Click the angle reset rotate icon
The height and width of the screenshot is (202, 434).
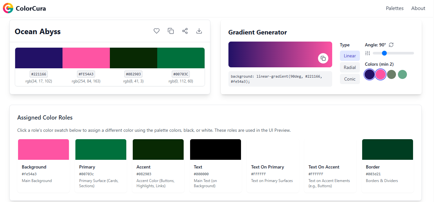(x=391, y=45)
